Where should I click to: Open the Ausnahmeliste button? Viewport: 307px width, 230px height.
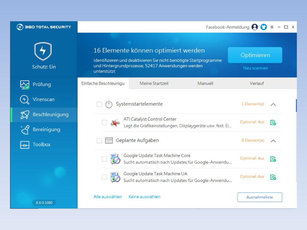260,197
